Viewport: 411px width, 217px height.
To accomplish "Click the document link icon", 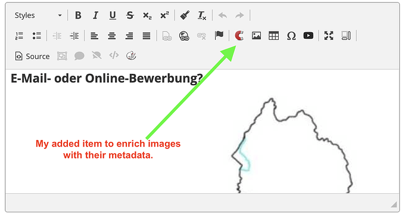I will [x=167, y=36].
